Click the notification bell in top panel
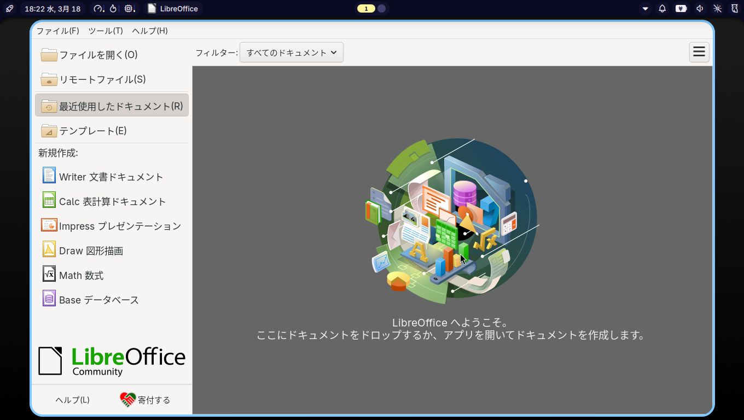 click(x=662, y=9)
